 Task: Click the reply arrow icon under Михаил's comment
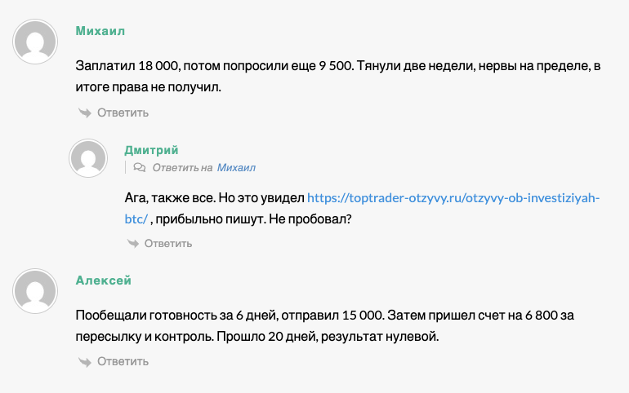(x=84, y=113)
